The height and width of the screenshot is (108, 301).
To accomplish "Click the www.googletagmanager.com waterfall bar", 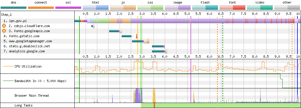I will coord(141,41).
